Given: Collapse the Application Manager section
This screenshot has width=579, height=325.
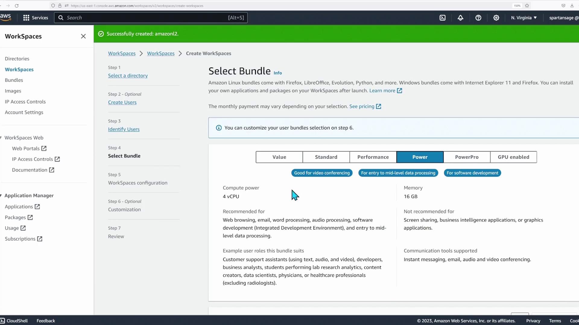Looking at the screenshot, I should [1, 196].
